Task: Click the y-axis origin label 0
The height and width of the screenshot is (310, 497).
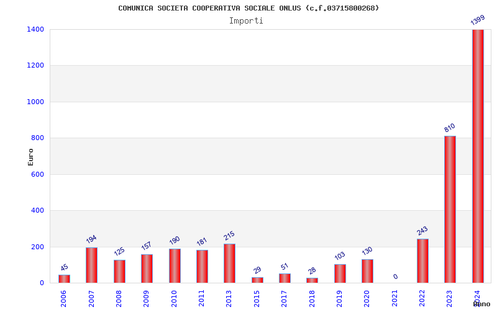Action: pyautogui.click(x=42, y=283)
